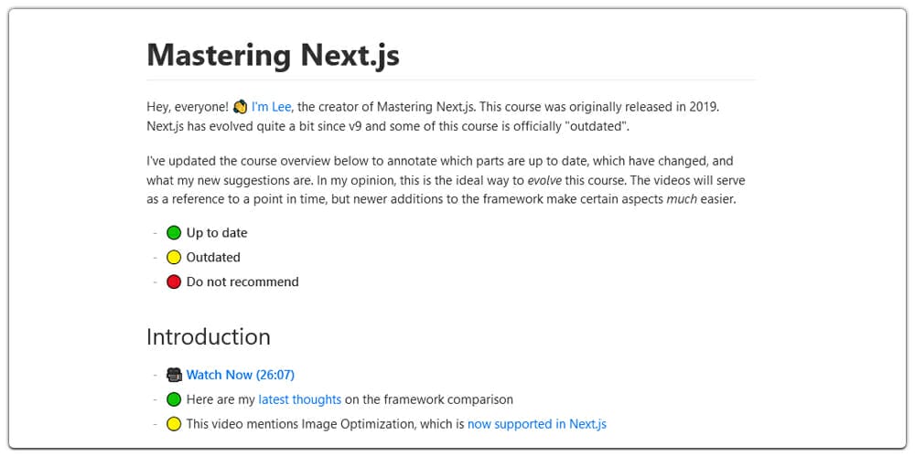Click the "Up to date" legend label
The height and width of the screenshot is (457, 915).
(217, 233)
